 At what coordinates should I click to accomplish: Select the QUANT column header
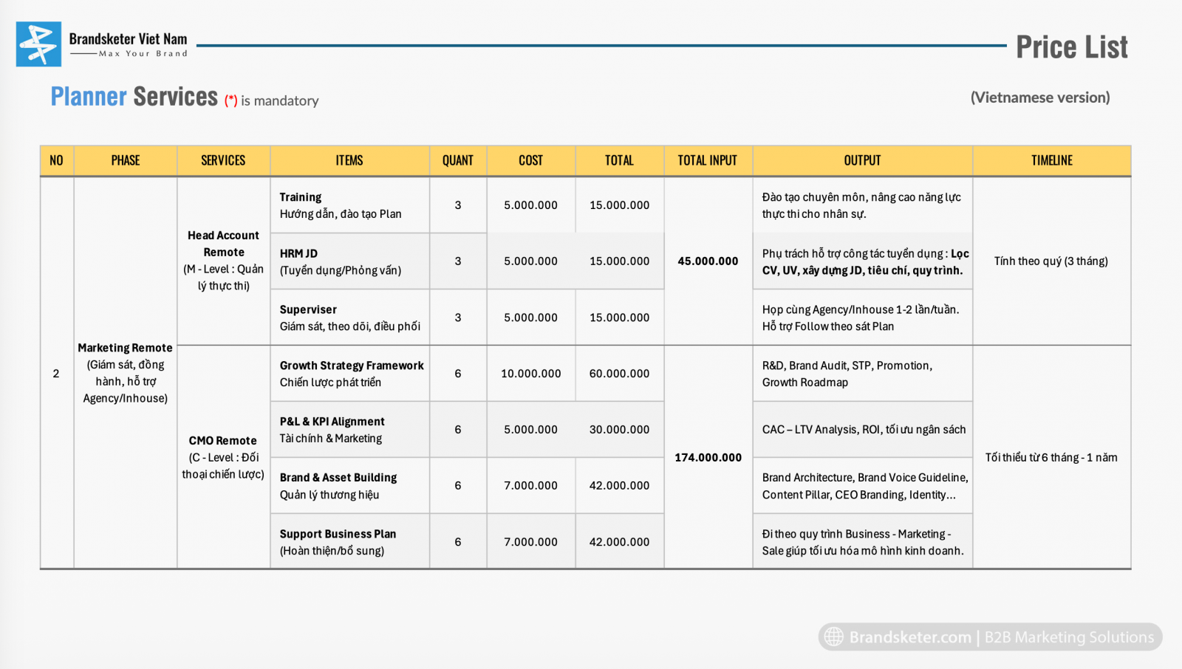tap(457, 160)
